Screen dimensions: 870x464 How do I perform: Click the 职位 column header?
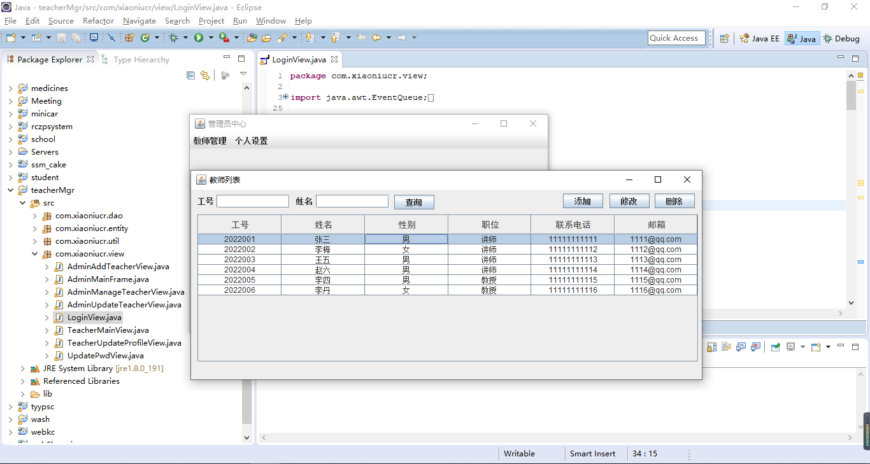(490, 225)
